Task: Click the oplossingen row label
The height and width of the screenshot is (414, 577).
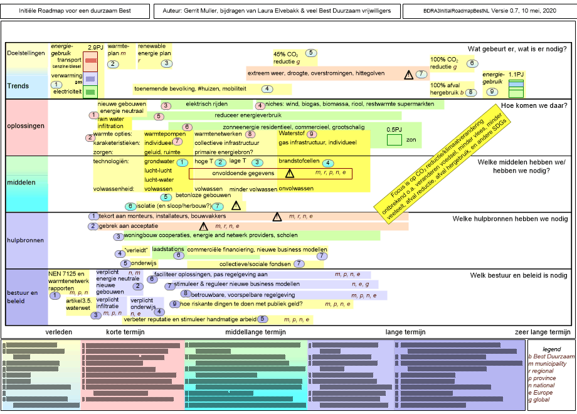Action: click(x=26, y=126)
